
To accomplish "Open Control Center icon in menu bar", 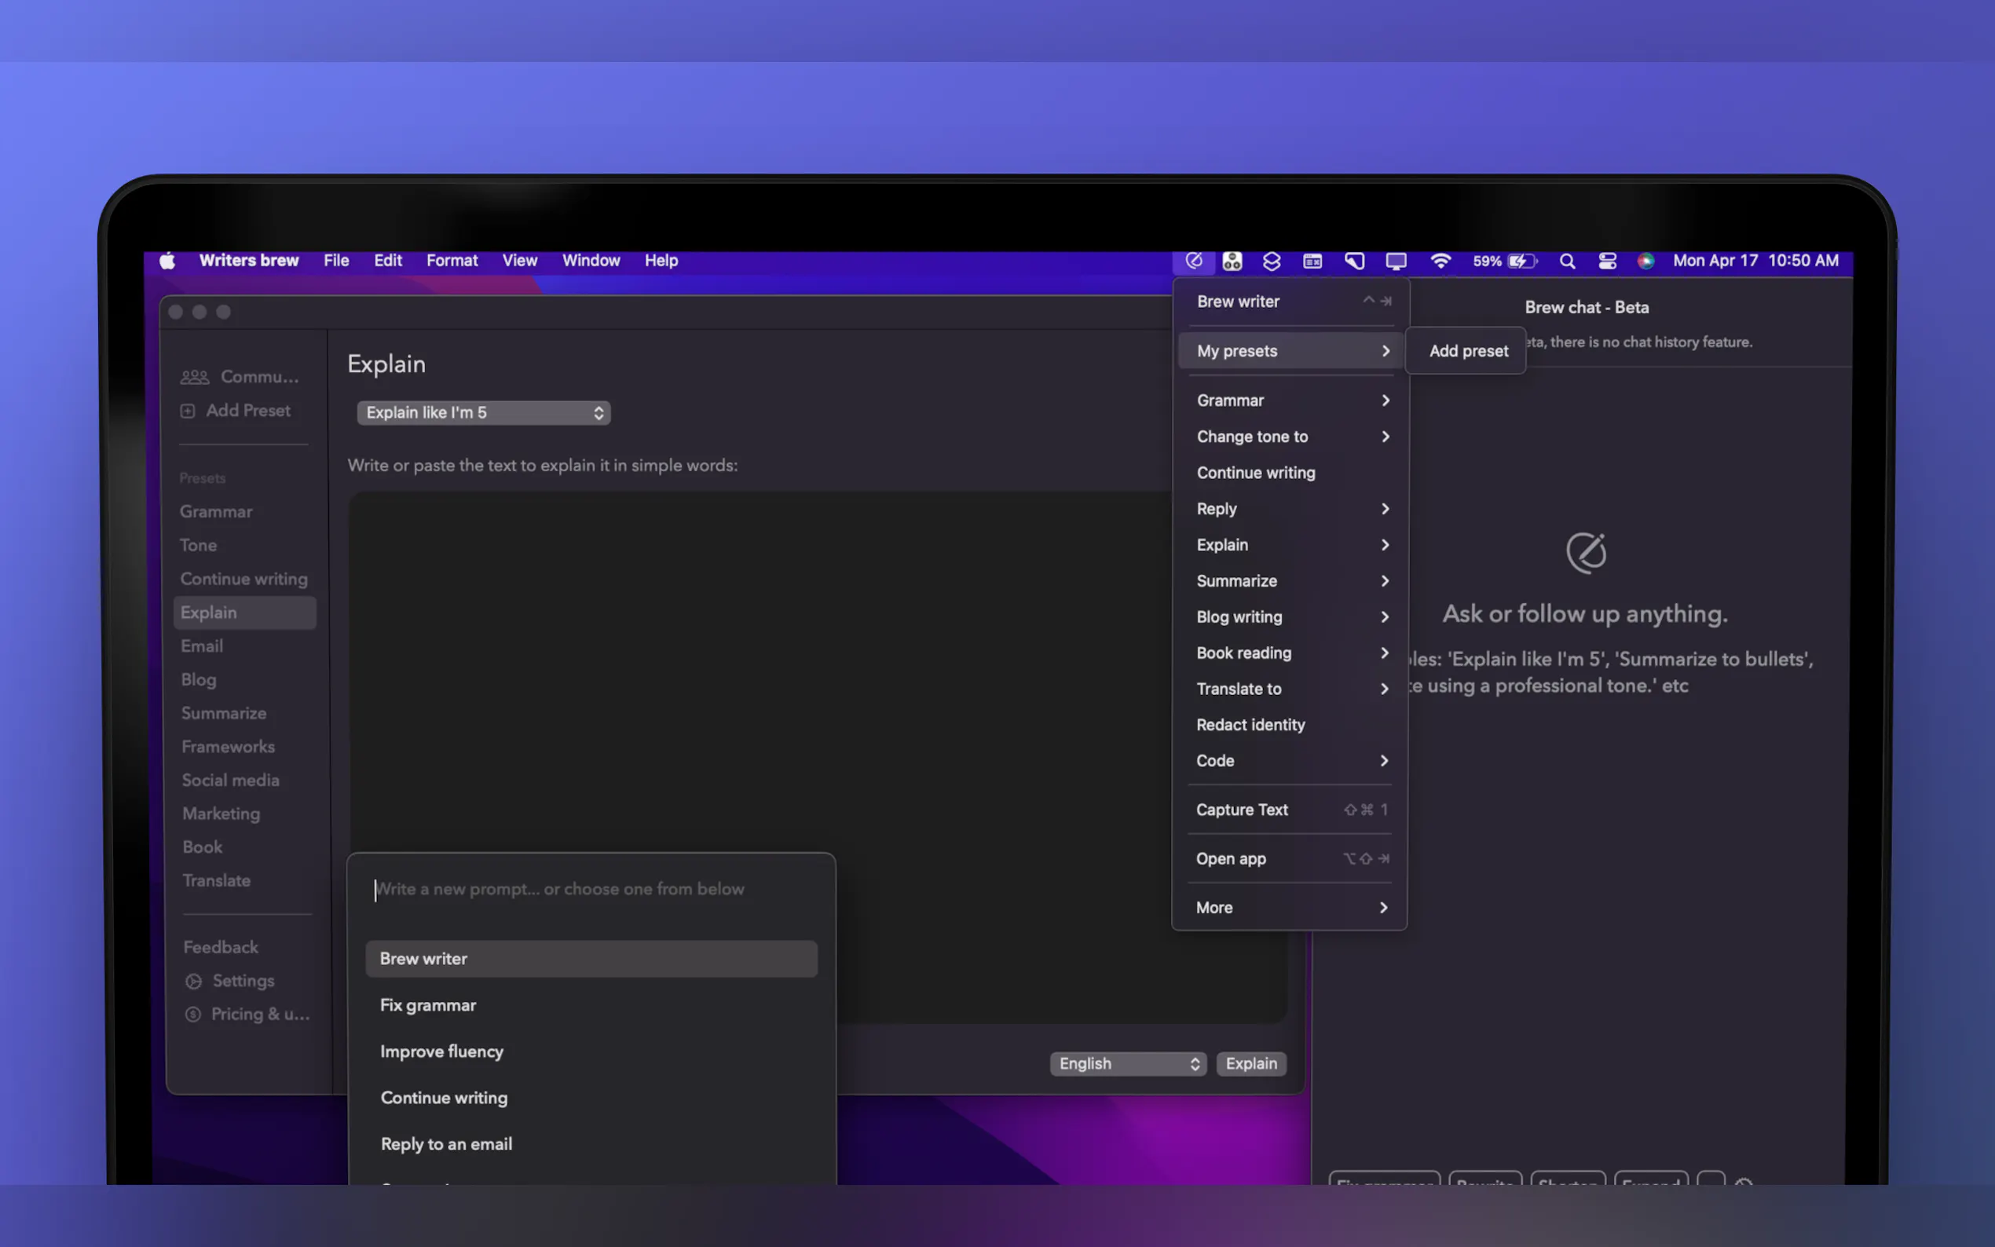I will [x=1606, y=261].
